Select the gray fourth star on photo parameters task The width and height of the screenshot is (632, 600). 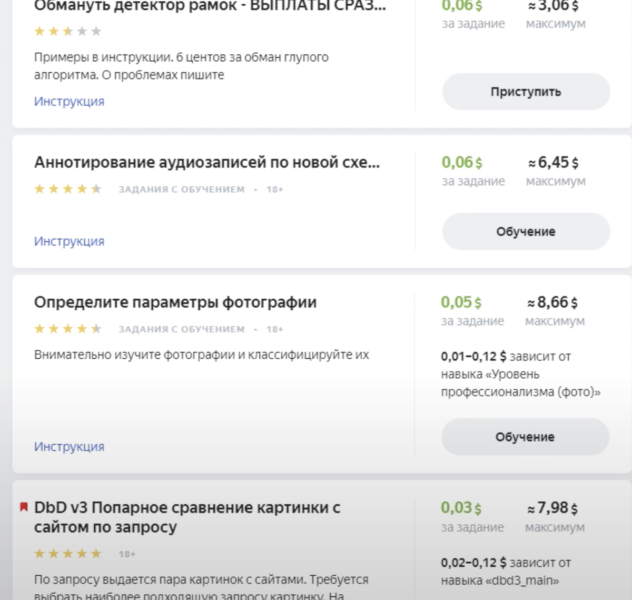click(82, 329)
